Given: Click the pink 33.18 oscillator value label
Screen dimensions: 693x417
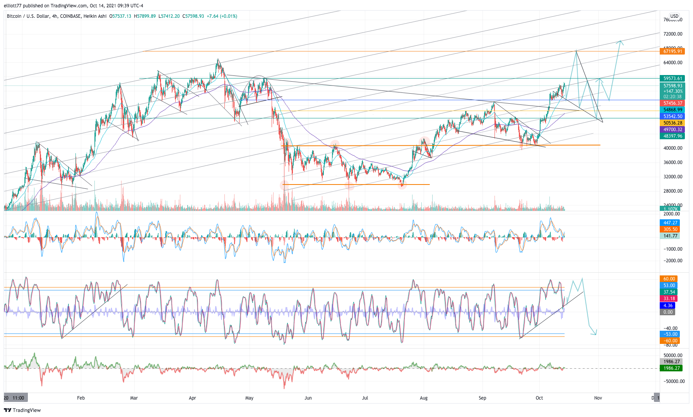Looking at the screenshot, I should 669,299.
